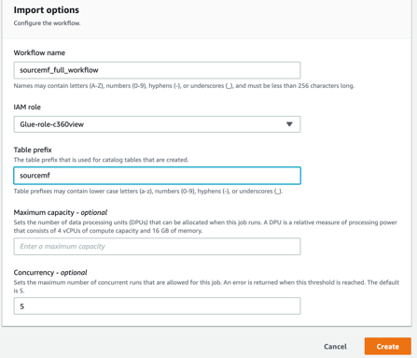
Task: Click 'The table prefix that is used' description
Action: [101, 160]
